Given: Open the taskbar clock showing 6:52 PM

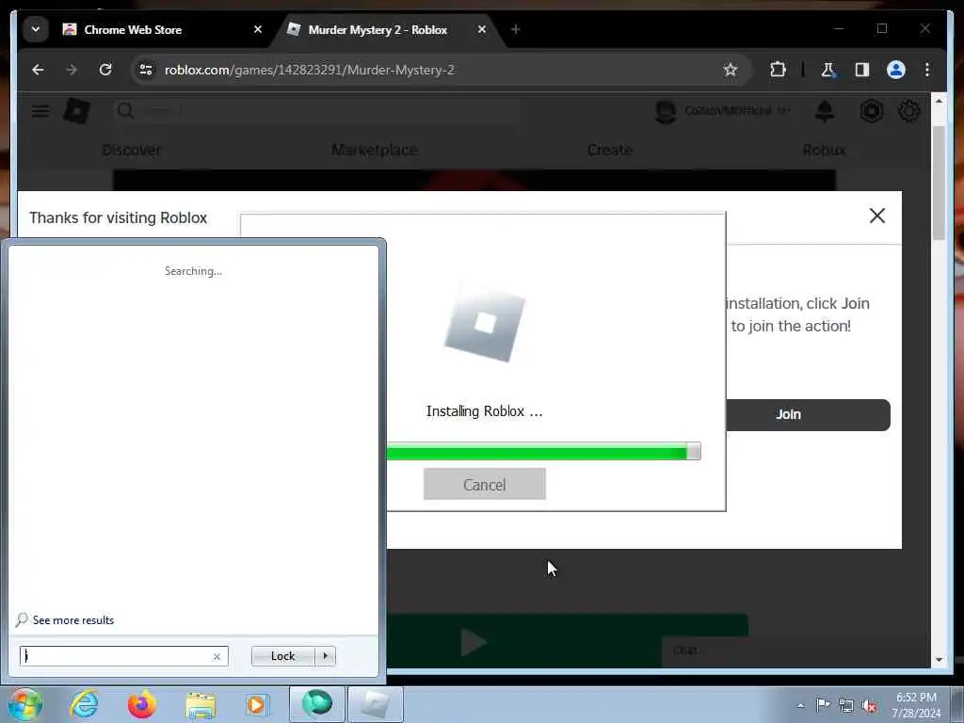Looking at the screenshot, I should [916, 705].
